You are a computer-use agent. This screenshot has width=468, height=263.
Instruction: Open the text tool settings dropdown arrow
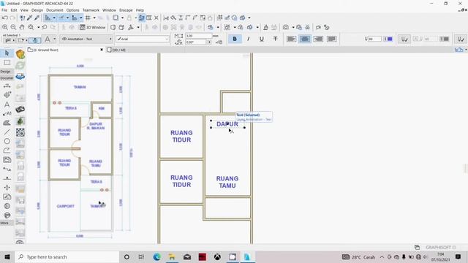(x=54, y=39)
